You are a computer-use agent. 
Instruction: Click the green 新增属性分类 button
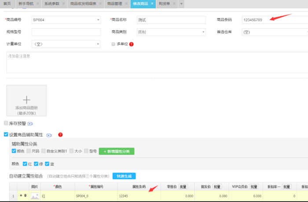point(117,151)
